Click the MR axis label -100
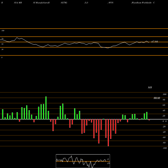Screen dimensions: 168x168 pyautogui.click(x=165, y=148)
